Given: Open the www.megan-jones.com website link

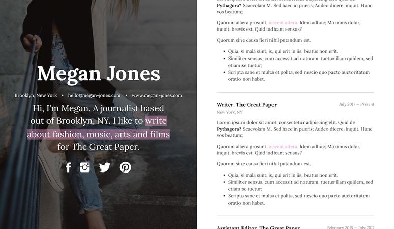Looking at the screenshot, I should (157, 95).
